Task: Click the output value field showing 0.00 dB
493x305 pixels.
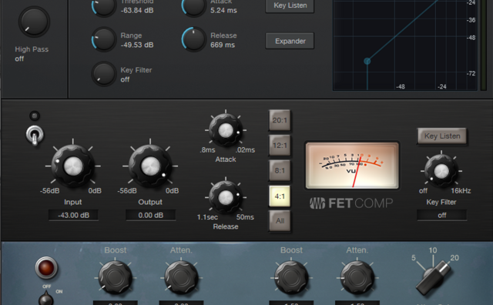Action: [x=151, y=216]
